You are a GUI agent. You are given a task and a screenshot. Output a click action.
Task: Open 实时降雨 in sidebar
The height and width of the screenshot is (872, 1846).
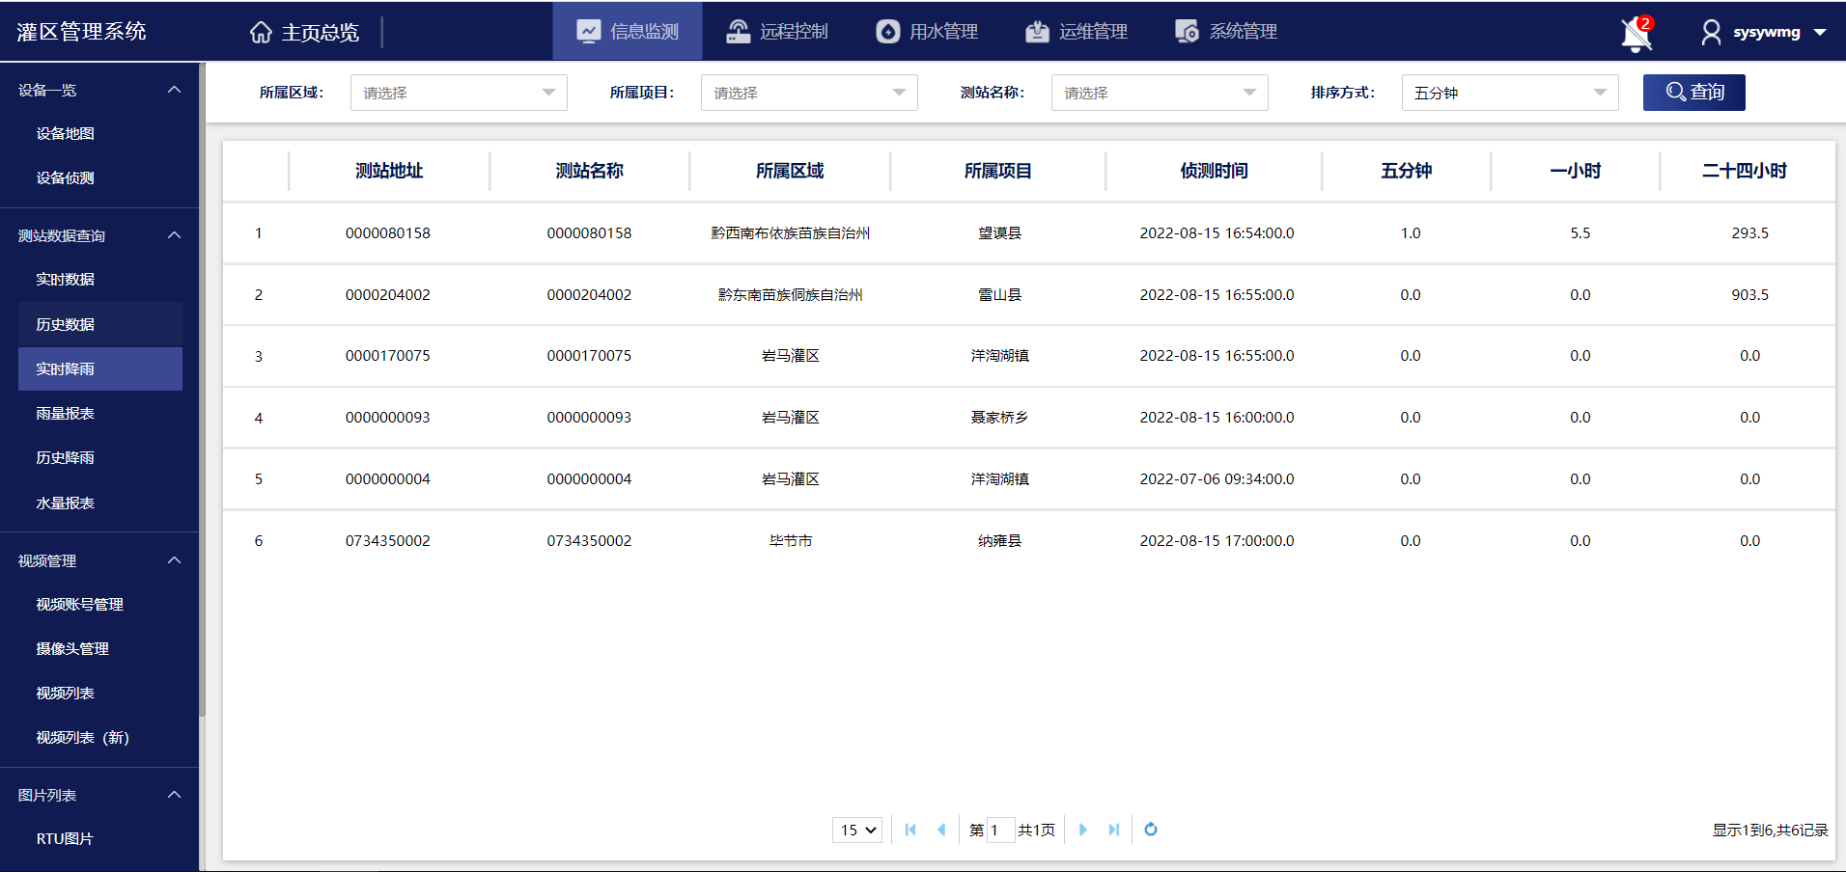(x=100, y=368)
